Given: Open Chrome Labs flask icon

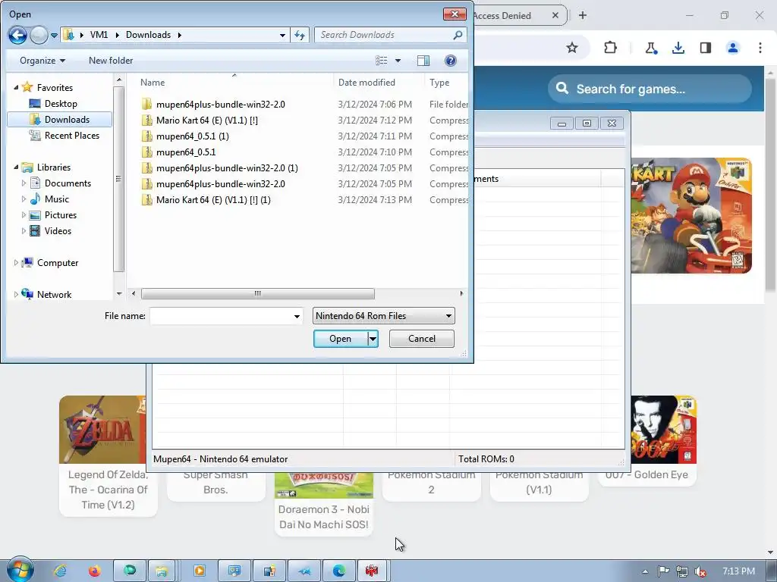Looking at the screenshot, I should 650,48.
